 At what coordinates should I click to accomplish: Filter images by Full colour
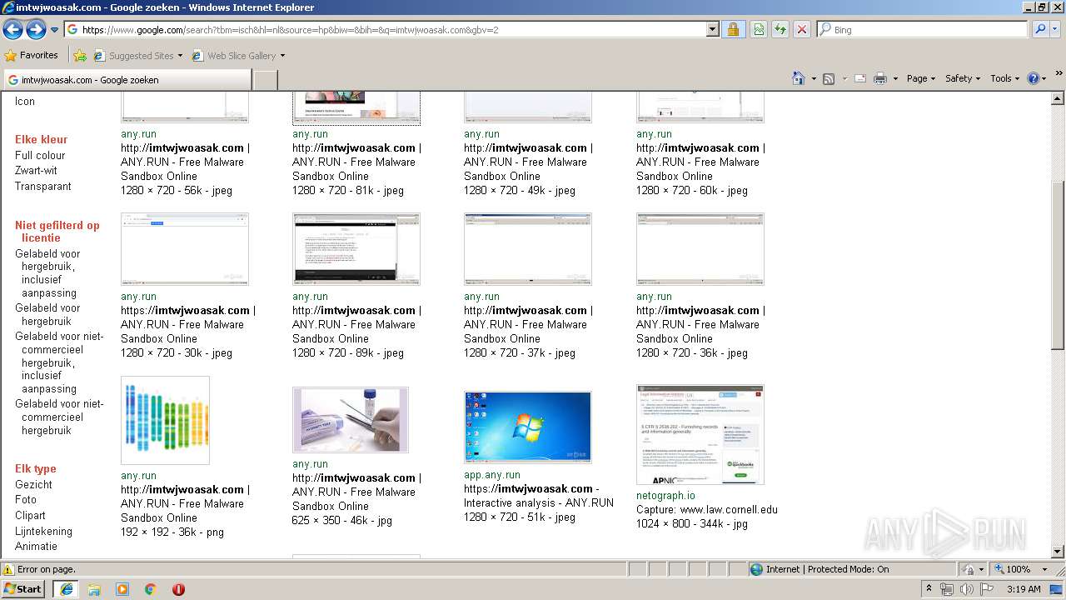(40, 155)
